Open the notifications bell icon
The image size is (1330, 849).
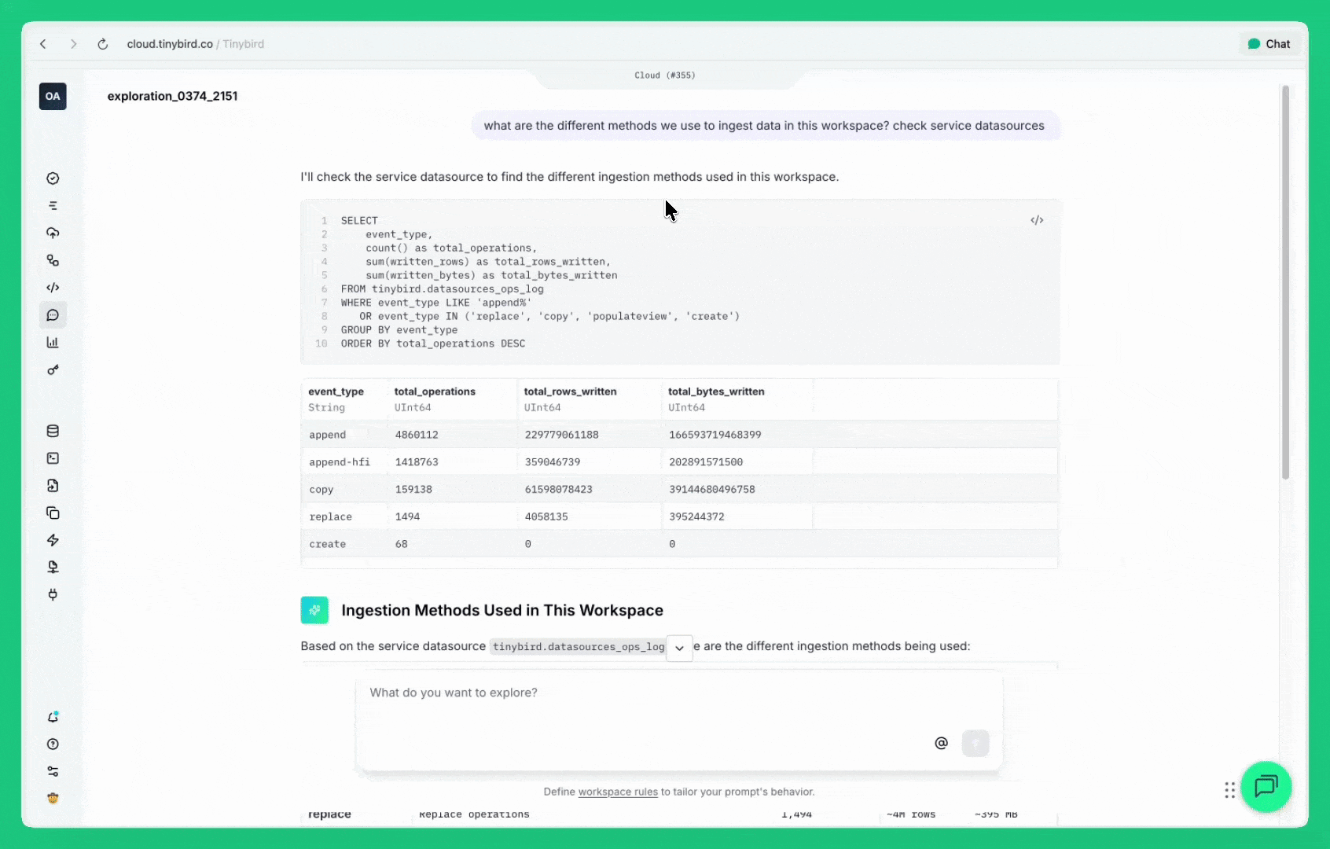point(53,717)
